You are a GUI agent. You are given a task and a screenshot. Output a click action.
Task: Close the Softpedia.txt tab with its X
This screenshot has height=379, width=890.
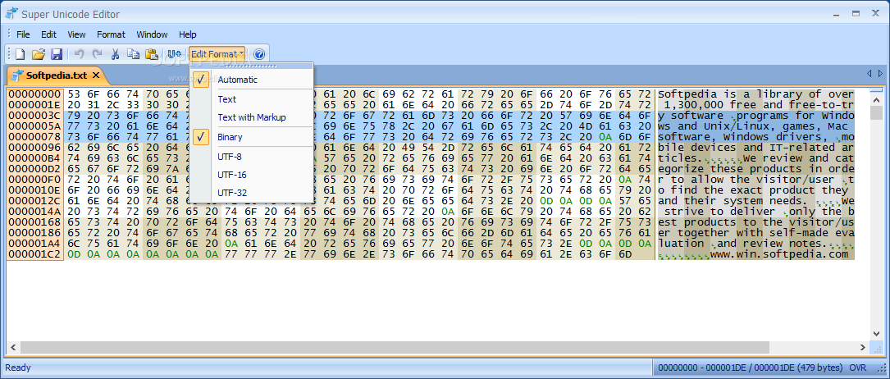coord(96,75)
